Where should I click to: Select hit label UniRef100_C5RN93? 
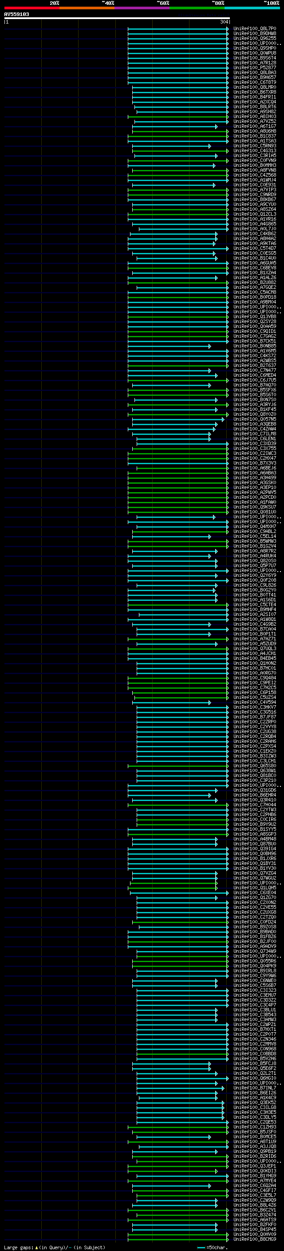point(254,146)
